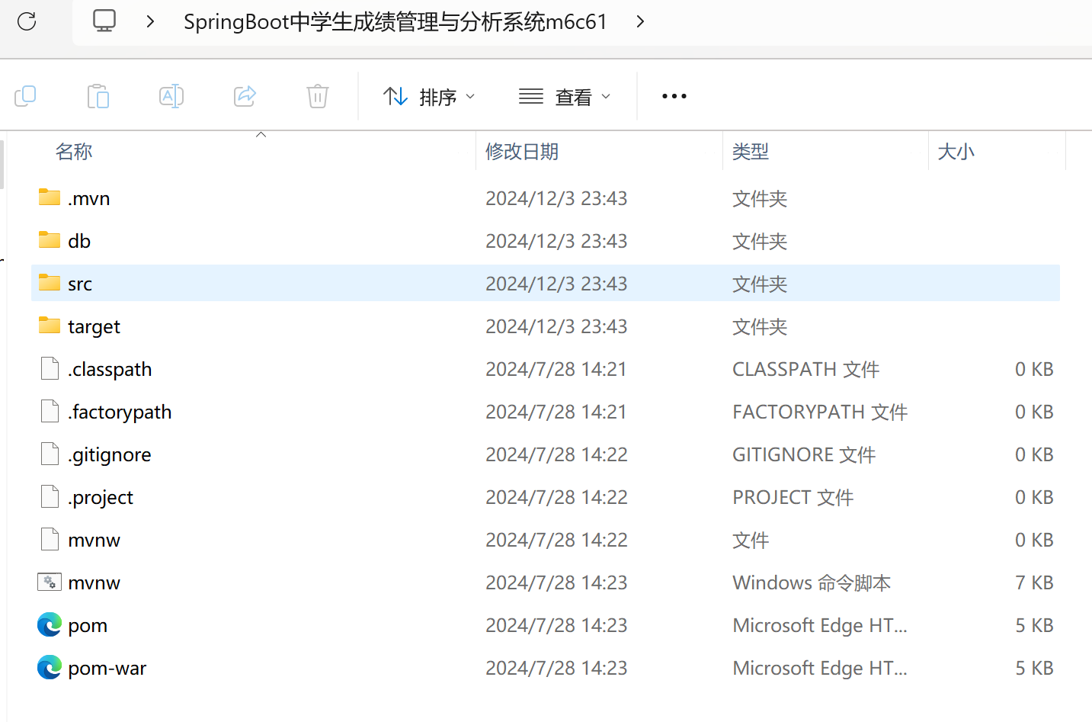Click the target folder name
The image size is (1092, 722).
[94, 326]
